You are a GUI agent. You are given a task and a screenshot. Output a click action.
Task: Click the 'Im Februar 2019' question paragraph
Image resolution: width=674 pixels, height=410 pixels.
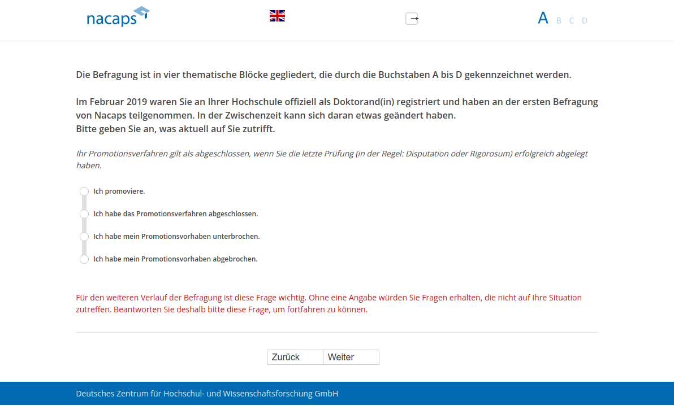336,108
